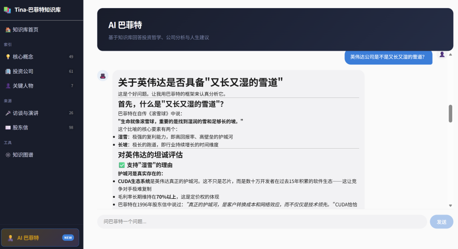Click the sidebar section label 索引
Viewport: 458px width, 249px height.
[x=8, y=45]
